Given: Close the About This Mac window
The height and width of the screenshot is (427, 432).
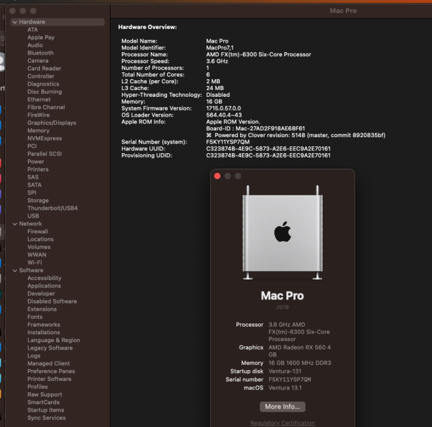Looking at the screenshot, I should coord(217,176).
